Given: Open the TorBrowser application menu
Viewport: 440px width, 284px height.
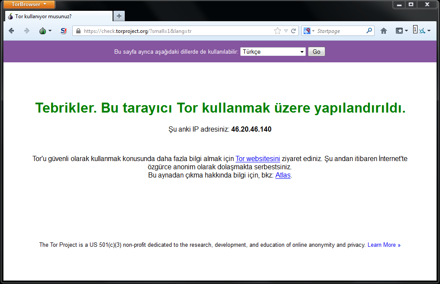Looking at the screenshot, I should (x=29, y=4).
